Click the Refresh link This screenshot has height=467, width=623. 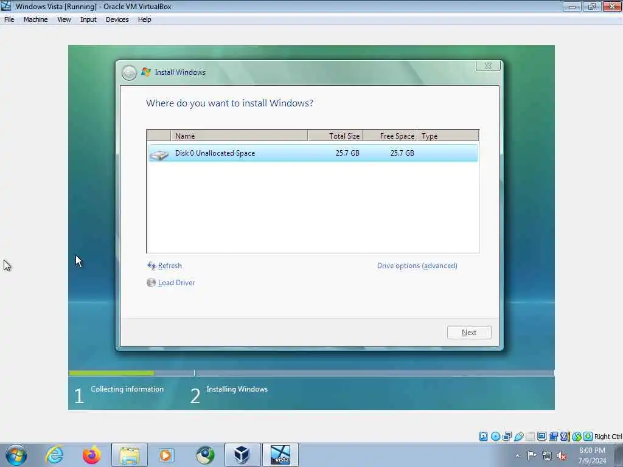(x=170, y=266)
